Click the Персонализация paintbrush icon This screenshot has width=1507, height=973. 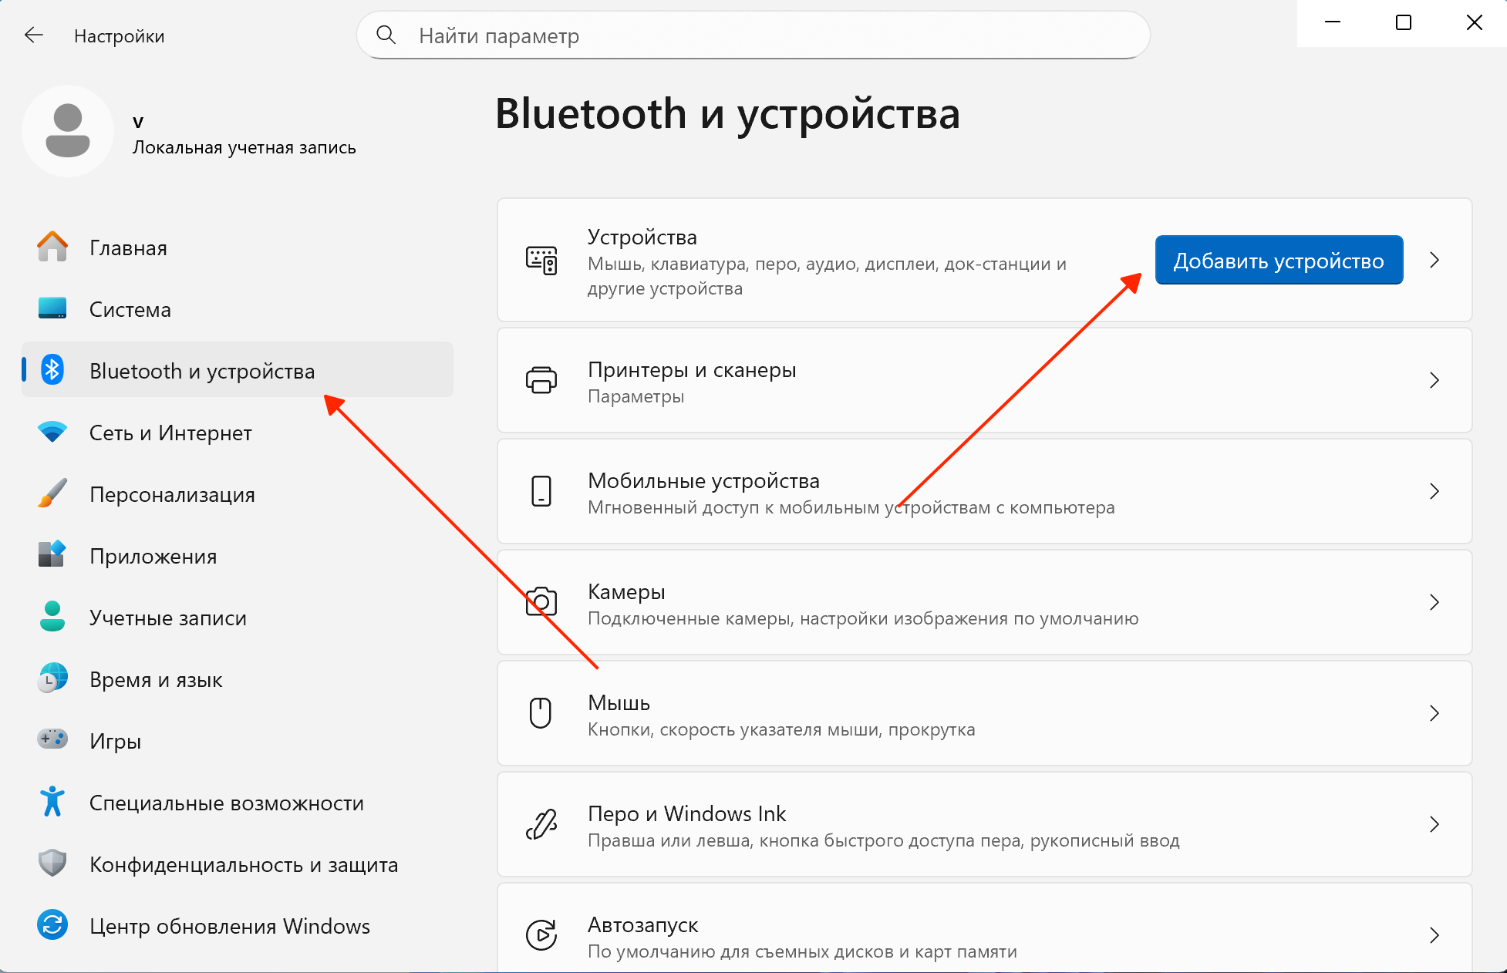tap(52, 493)
